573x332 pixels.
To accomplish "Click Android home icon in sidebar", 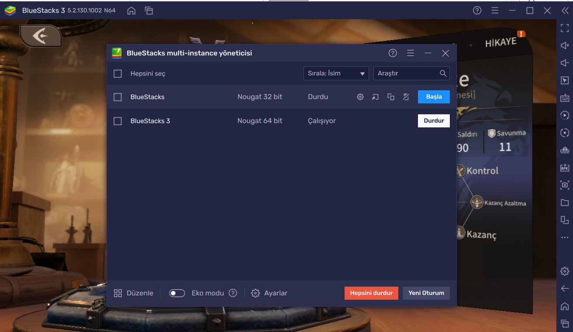I will (565, 306).
